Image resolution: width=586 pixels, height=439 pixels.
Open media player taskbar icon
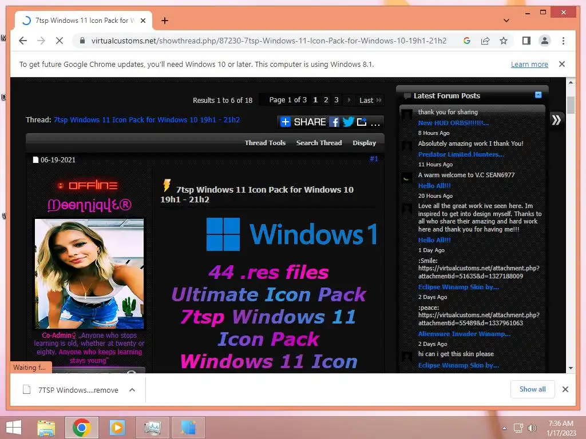[117, 428]
